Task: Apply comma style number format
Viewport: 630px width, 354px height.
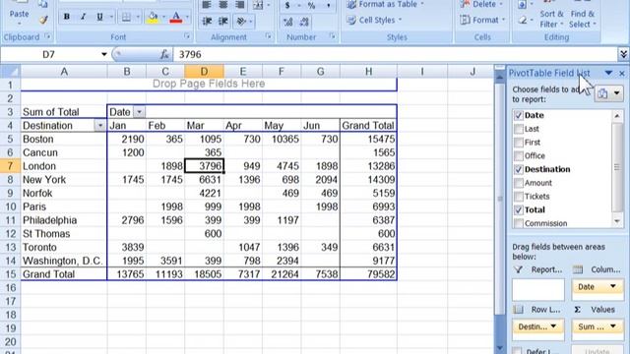Action: pos(328,5)
